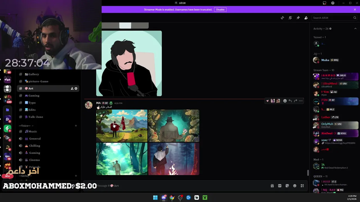Open the GIF picker
This screenshot has width=360, height=202.
[280, 186]
